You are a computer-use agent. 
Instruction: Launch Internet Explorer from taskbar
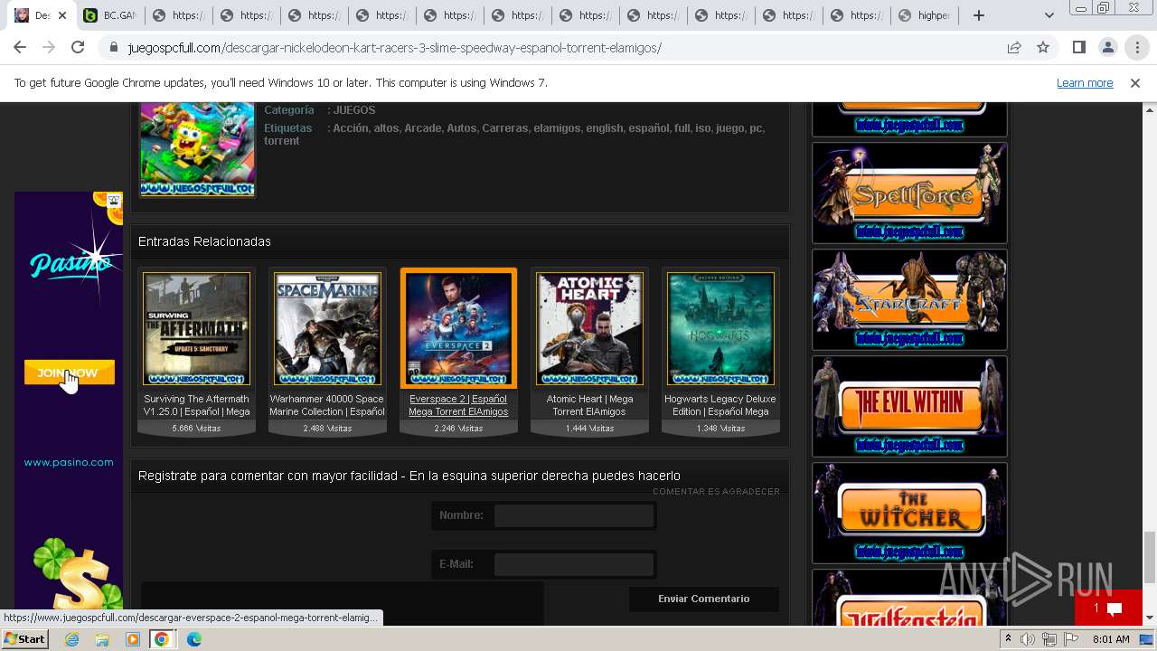[x=71, y=639]
